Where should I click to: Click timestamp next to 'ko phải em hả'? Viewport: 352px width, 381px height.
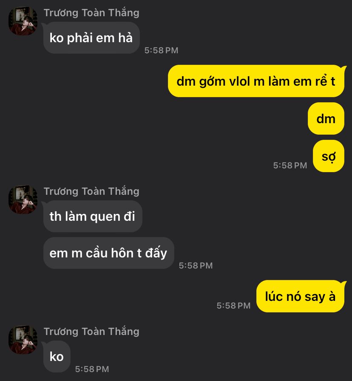(161, 50)
